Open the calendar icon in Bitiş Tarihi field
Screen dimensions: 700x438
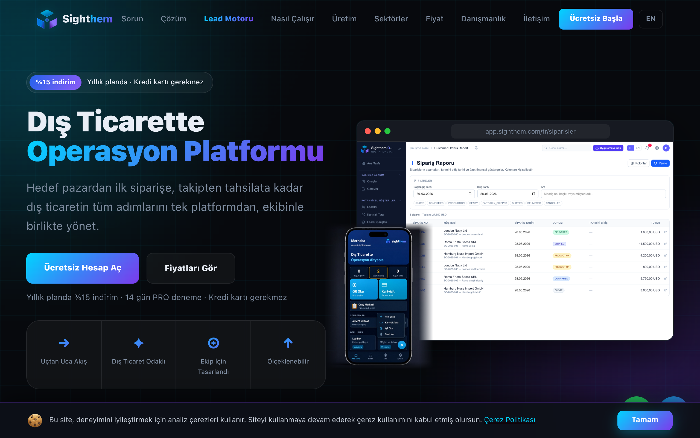coord(533,194)
